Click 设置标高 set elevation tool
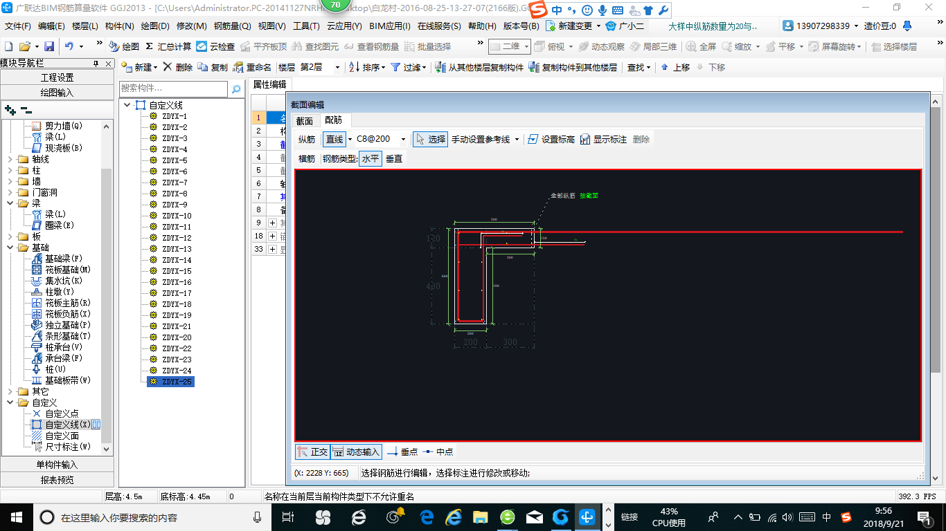The height and width of the screenshot is (531, 946). [551, 139]
